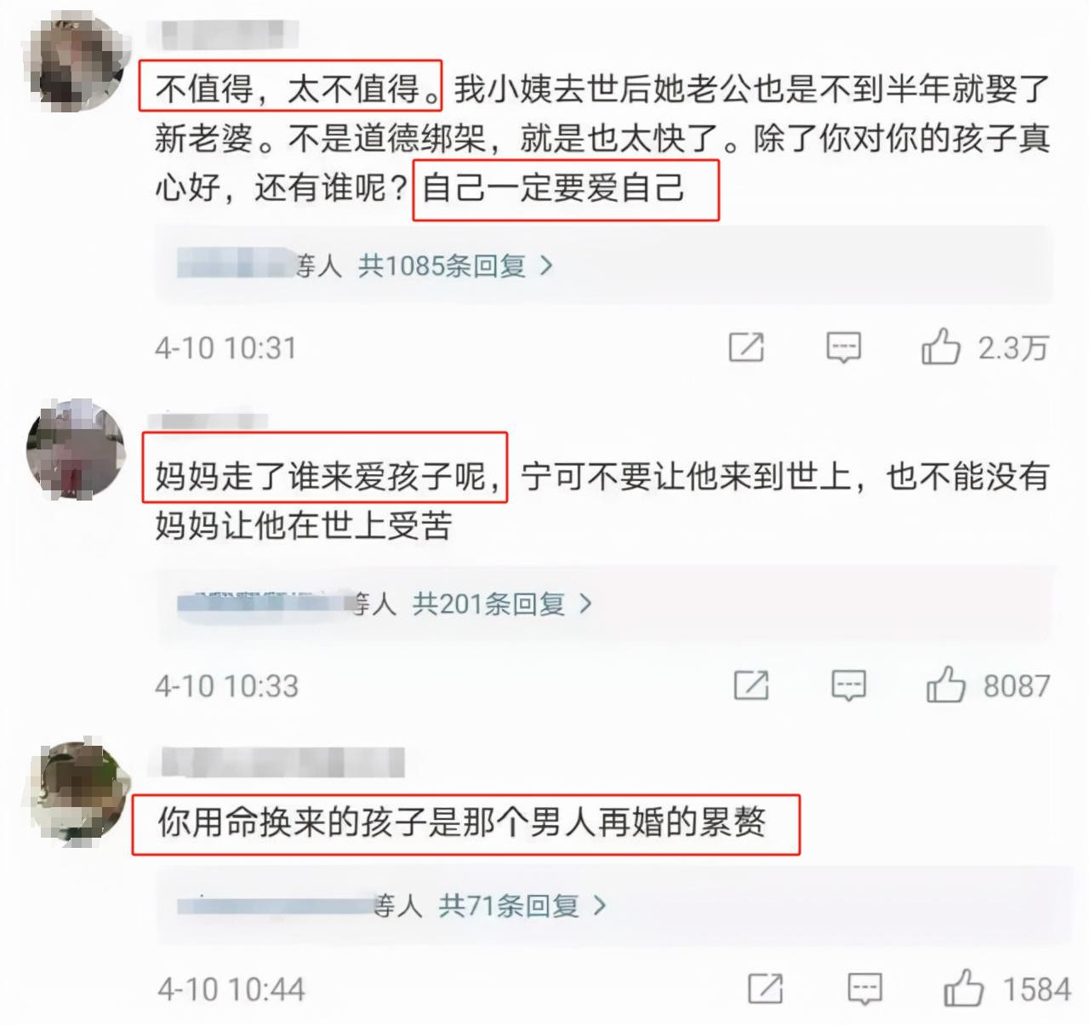The width and height of the screenshot is (1089, 1025).
Task: Open the first commenter's avatar
Action: pyautogui.click(x=77, y=64)
